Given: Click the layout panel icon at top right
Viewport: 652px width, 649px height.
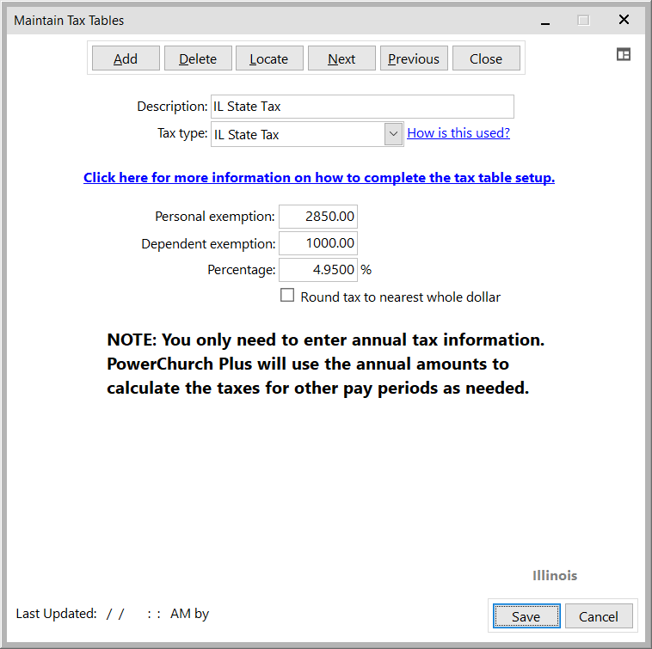Looking at the screenshot, I should point(624,54).
